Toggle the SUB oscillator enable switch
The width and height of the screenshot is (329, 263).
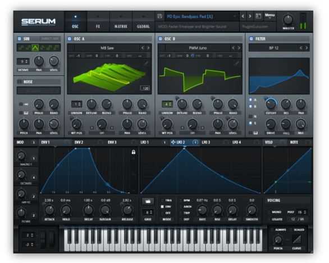pos(19,39)
